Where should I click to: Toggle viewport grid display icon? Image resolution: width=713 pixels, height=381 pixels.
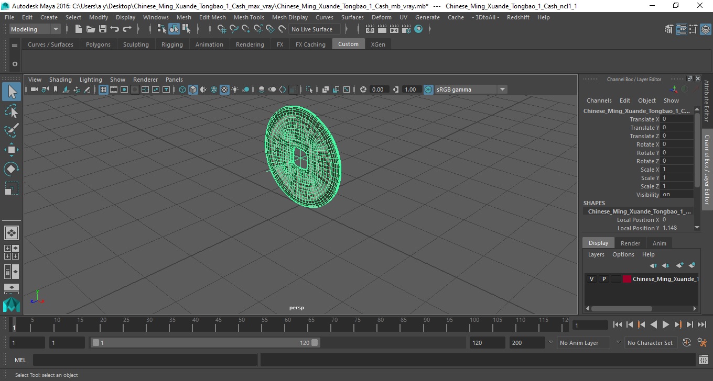[103, 89]
